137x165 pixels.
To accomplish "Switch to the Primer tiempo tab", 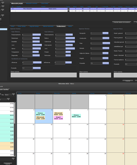I will point(22,26).
